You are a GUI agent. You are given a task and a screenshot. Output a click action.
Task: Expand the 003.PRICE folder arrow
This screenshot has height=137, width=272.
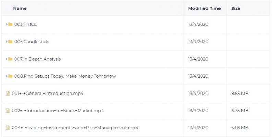coord(7,24)
